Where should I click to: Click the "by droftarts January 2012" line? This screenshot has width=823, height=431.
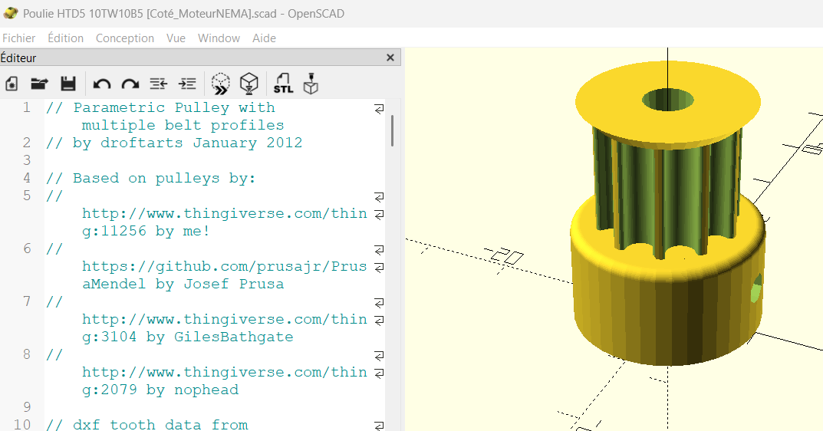pyautogui.click(x=174, y=143)
